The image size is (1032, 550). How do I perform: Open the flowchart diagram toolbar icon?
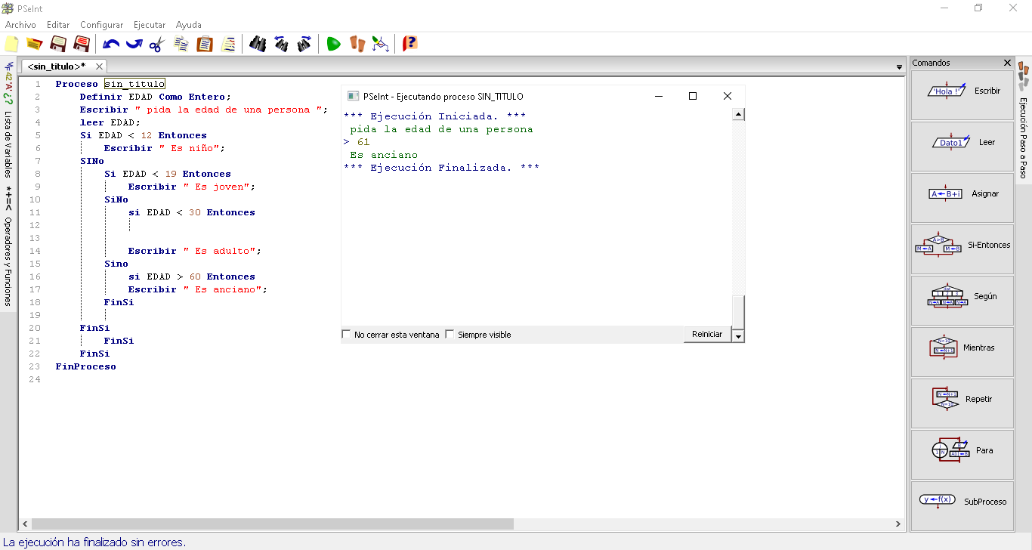[381, 44]
